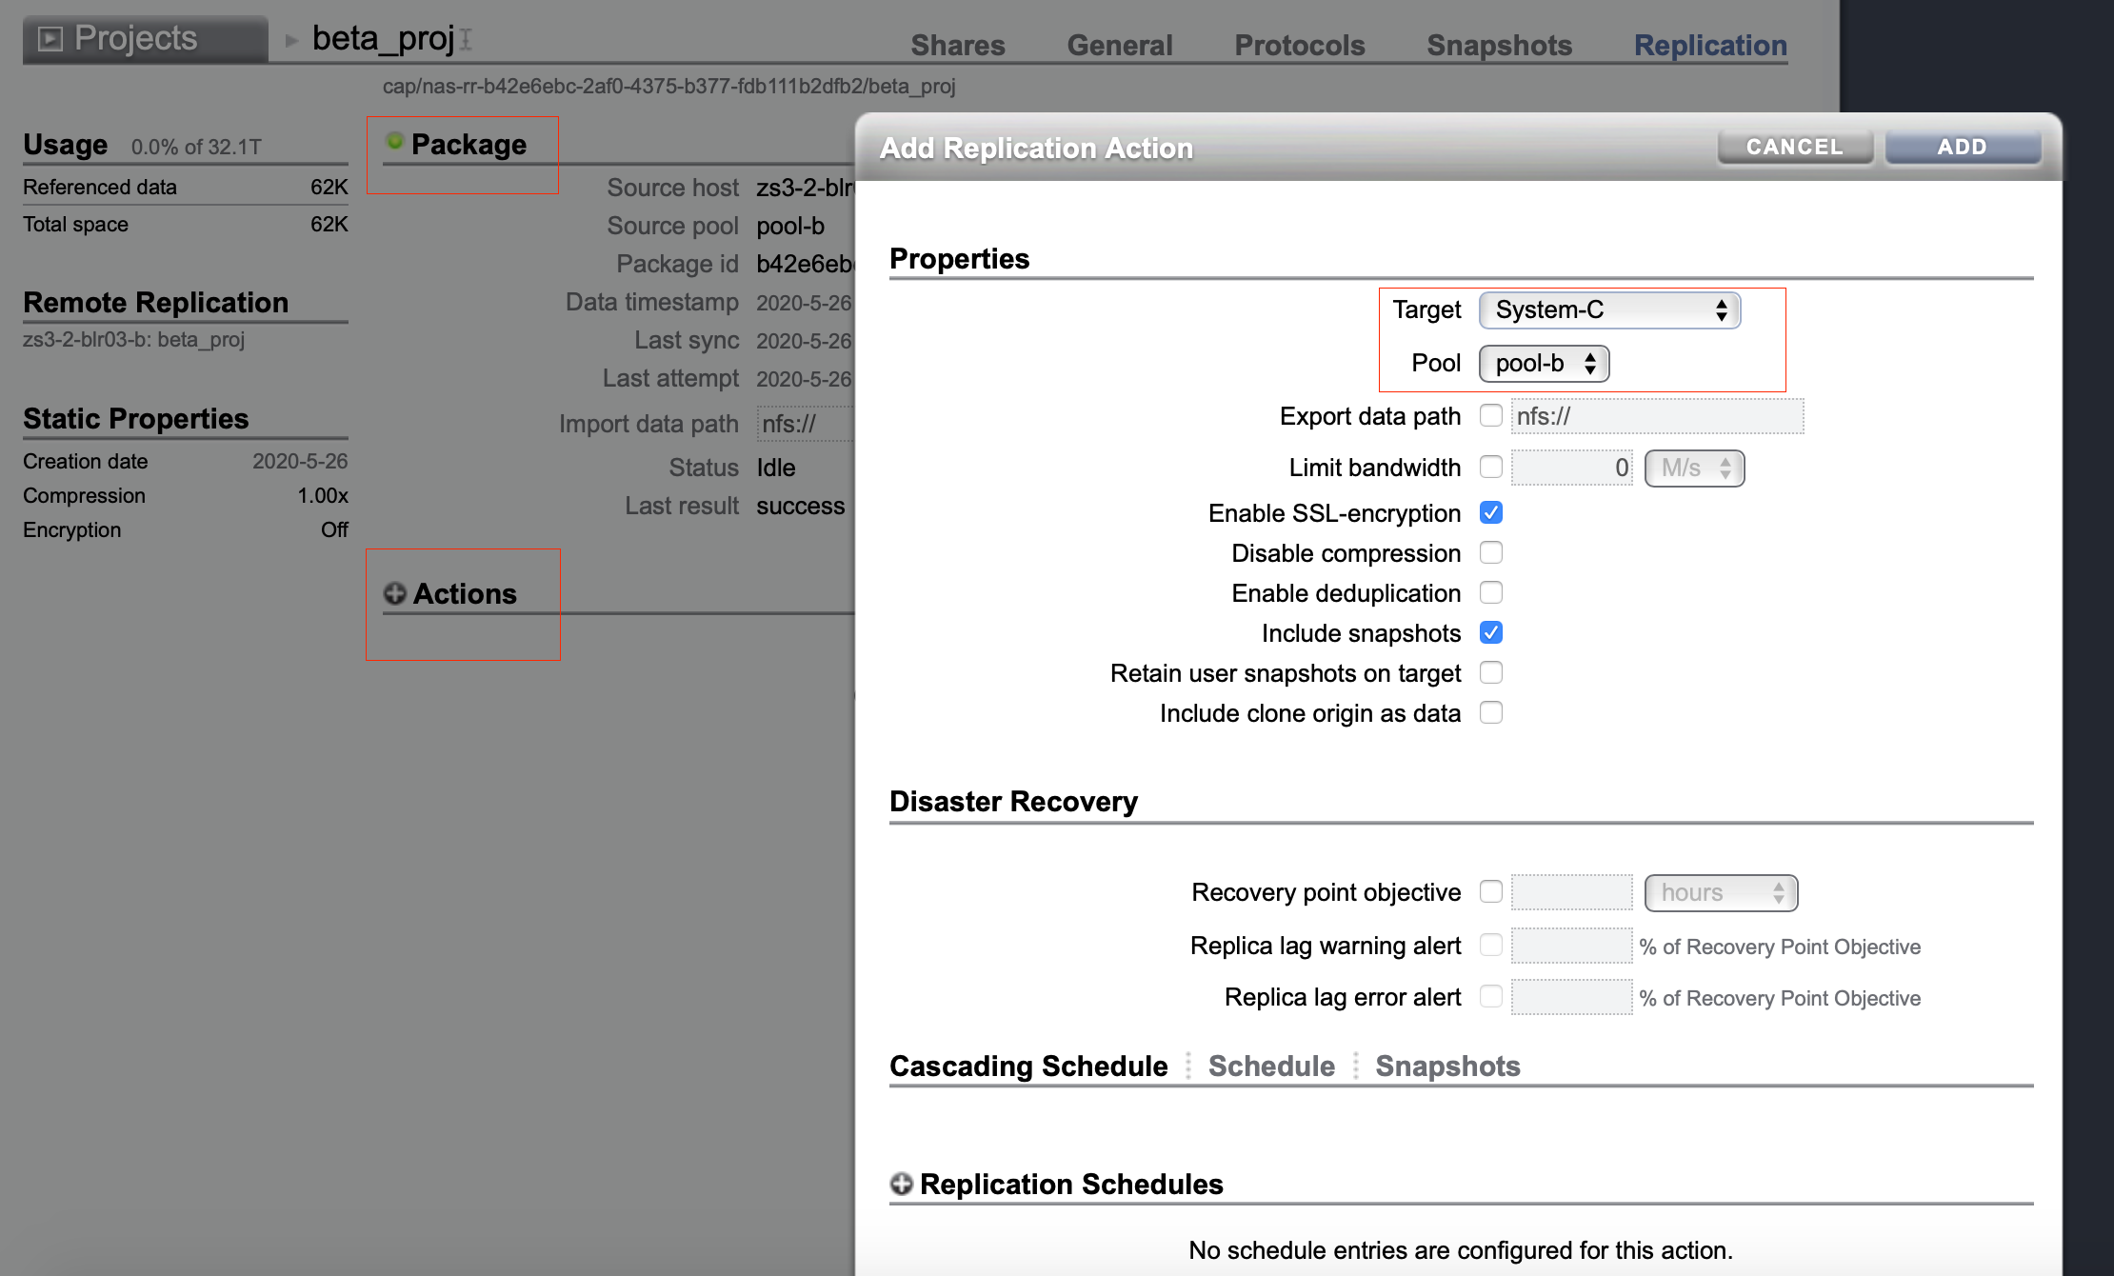Switch to the Snapshots tab
The image size is (2114, 1276).
1446,1066
